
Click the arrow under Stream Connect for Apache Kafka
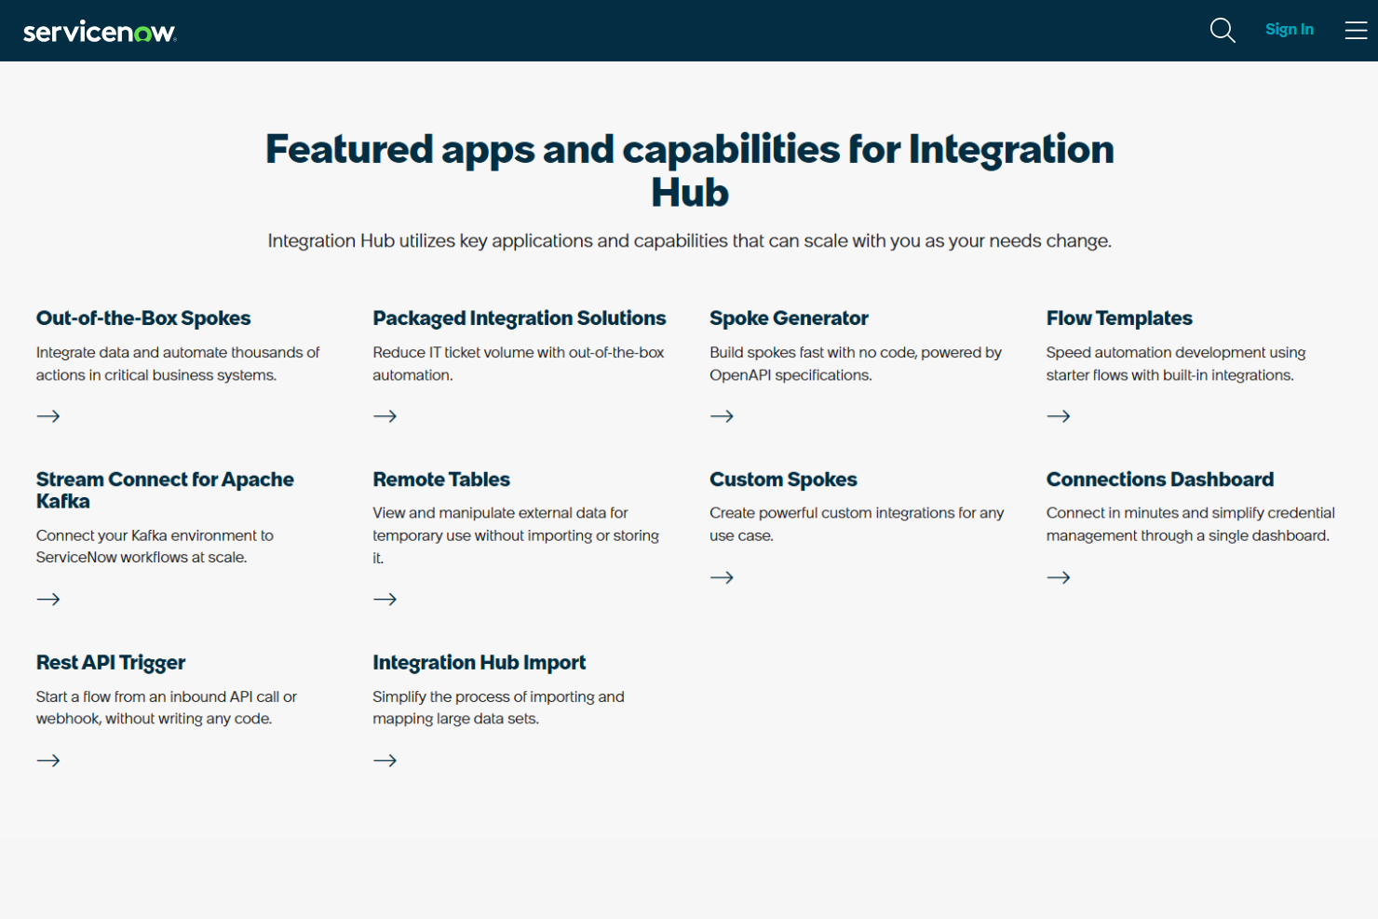click(x=48, y=599)
